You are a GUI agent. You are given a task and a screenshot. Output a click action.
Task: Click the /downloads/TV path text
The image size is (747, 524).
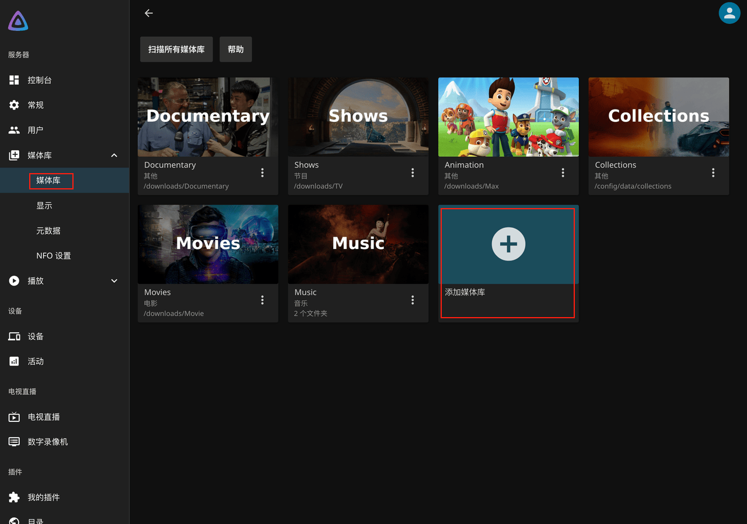318,186
